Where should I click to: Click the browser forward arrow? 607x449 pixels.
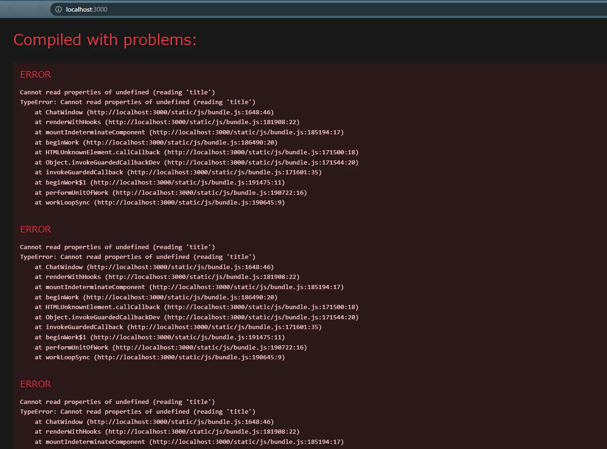[x=25, y=9]
